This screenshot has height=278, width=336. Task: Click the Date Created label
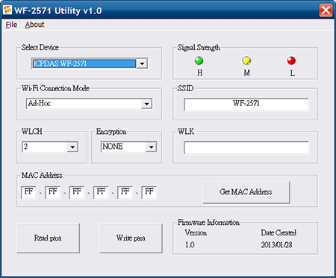(279, 232)
